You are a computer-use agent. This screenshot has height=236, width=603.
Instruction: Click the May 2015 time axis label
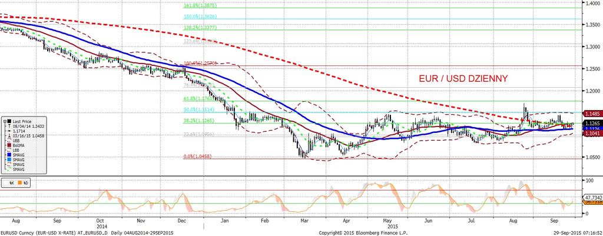[x=389, y=223]
